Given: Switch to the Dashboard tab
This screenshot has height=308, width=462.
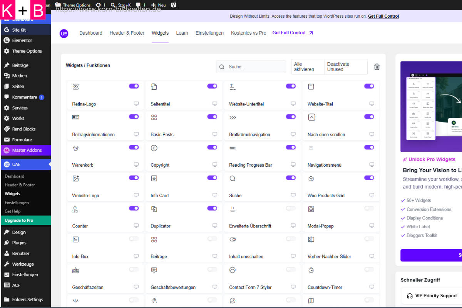Looking at the screenshot, I should [x=91, y=33].
